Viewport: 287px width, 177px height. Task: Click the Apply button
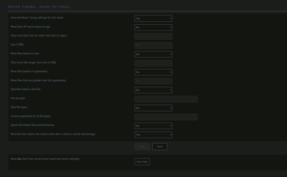click(x=142, y=147)
